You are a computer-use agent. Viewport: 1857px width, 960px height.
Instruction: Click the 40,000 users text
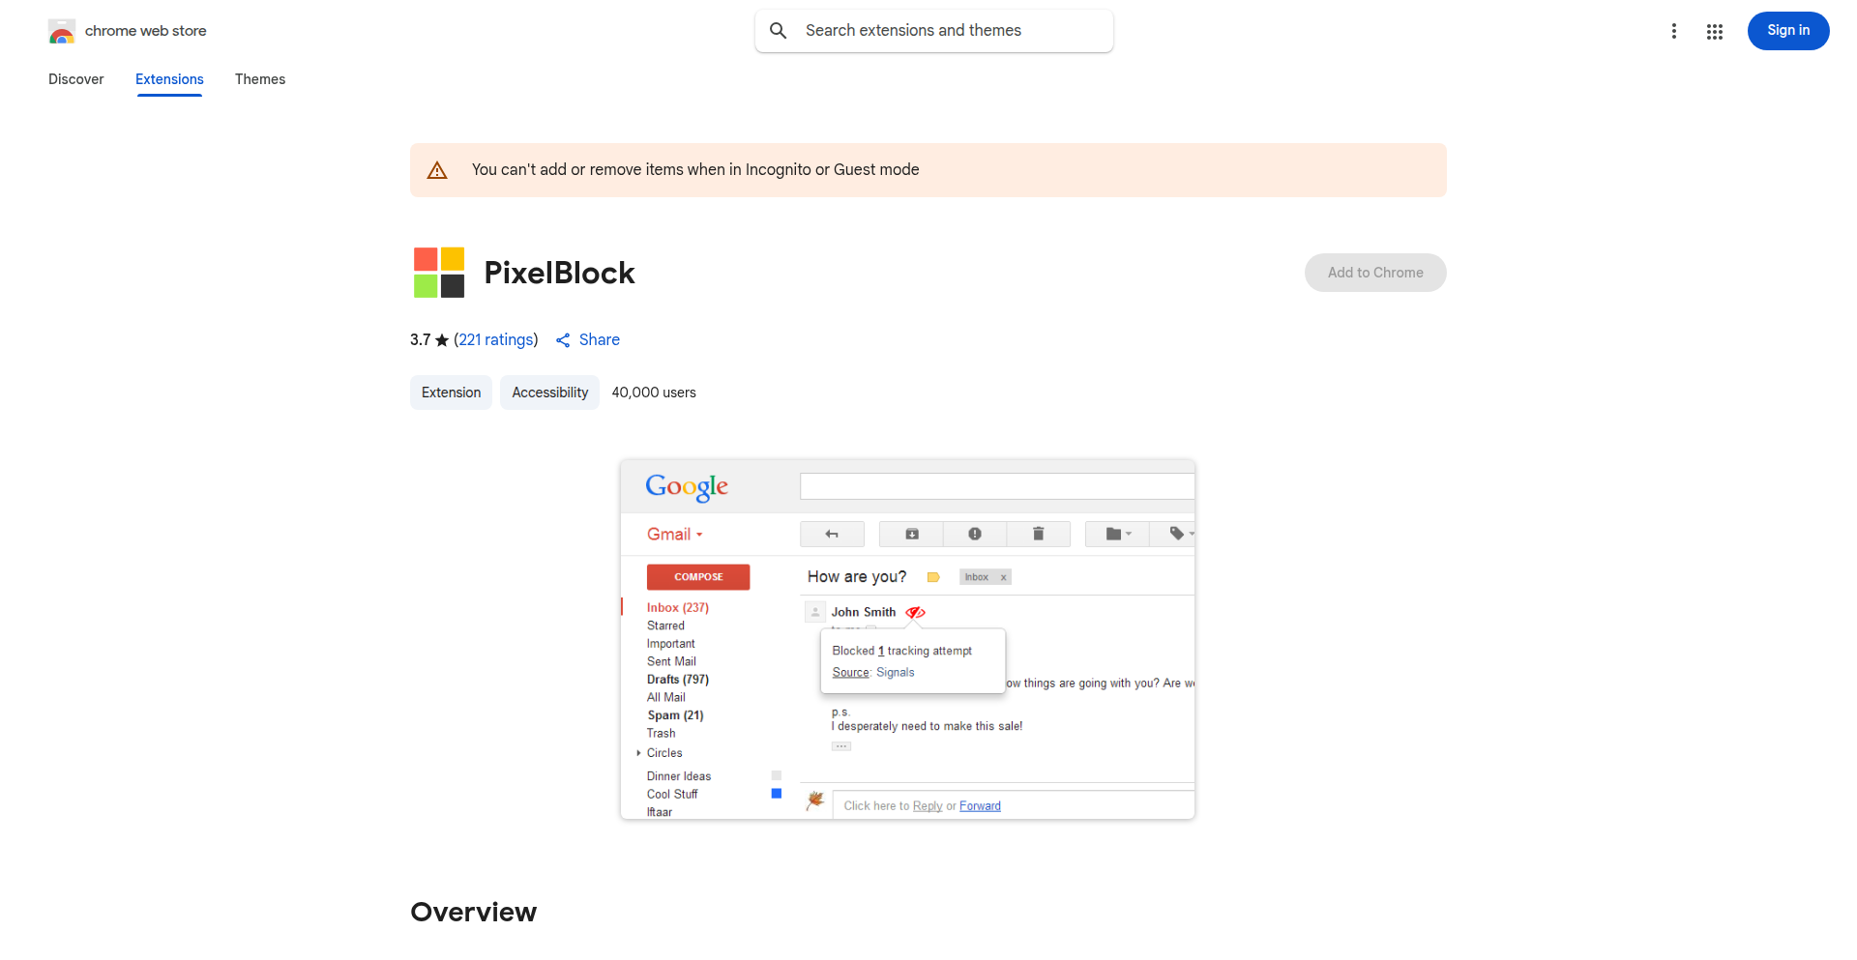[654, 393]
